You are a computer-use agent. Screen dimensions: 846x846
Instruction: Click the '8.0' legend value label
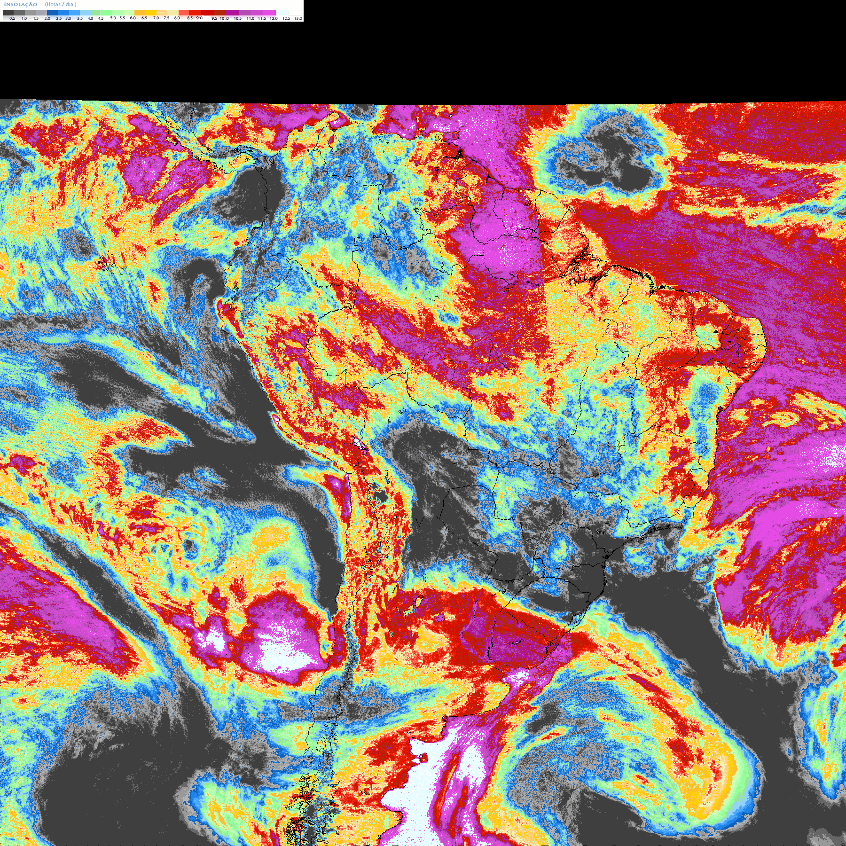click(177, 18)
